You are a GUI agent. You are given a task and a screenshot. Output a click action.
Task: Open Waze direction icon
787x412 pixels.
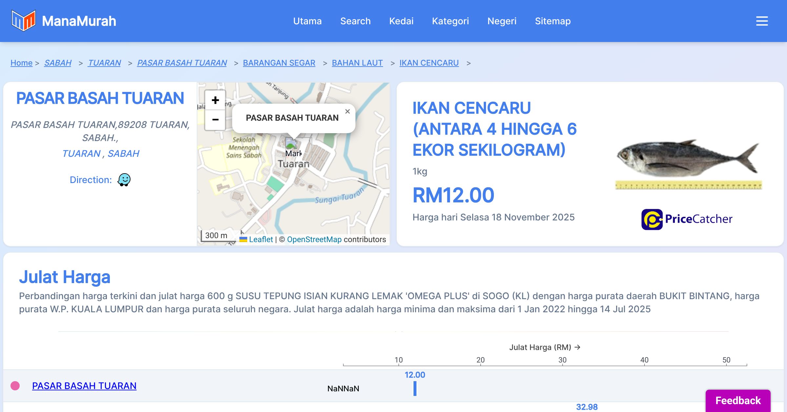[x=124, y=180]
